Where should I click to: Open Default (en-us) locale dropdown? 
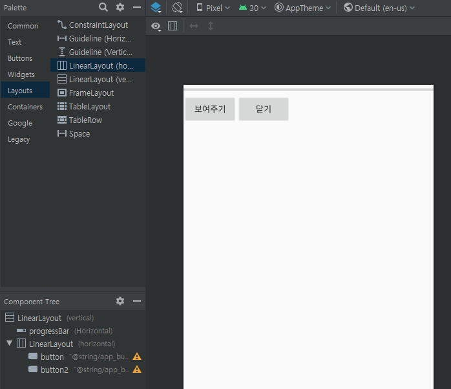click(x=379, y=8)
